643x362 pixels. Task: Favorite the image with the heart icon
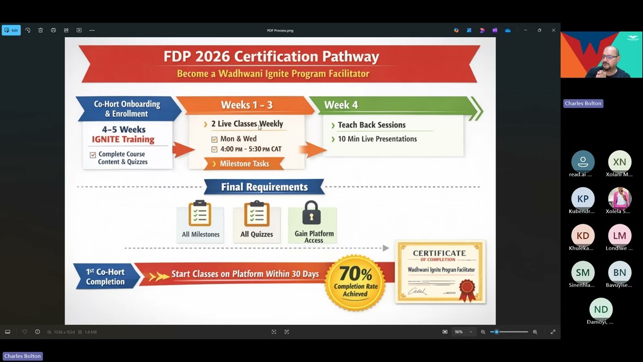[x=25, y=332]
